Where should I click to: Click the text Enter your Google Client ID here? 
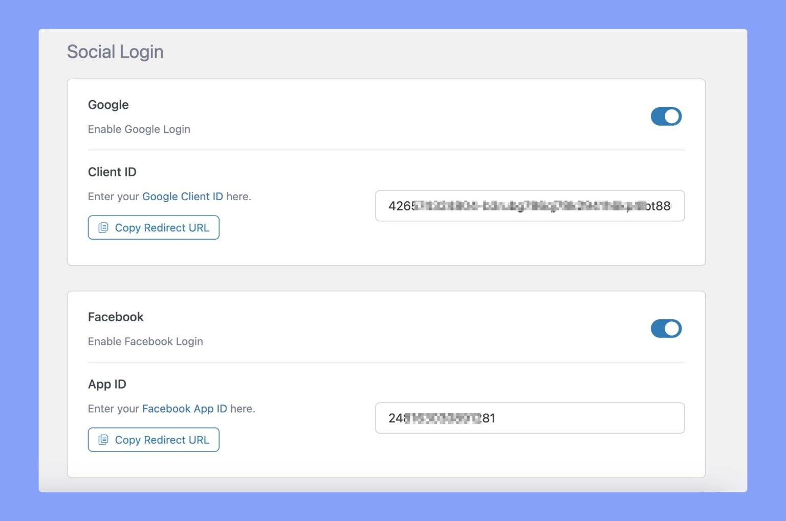tap(169, 196)
